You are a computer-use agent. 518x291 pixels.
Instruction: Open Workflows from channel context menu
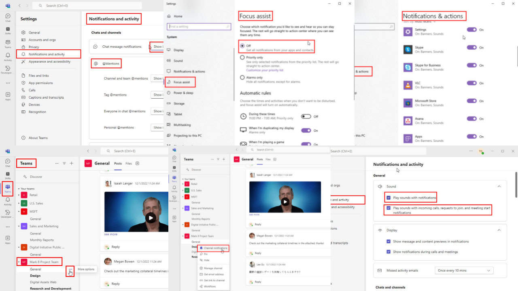point(210,286)
